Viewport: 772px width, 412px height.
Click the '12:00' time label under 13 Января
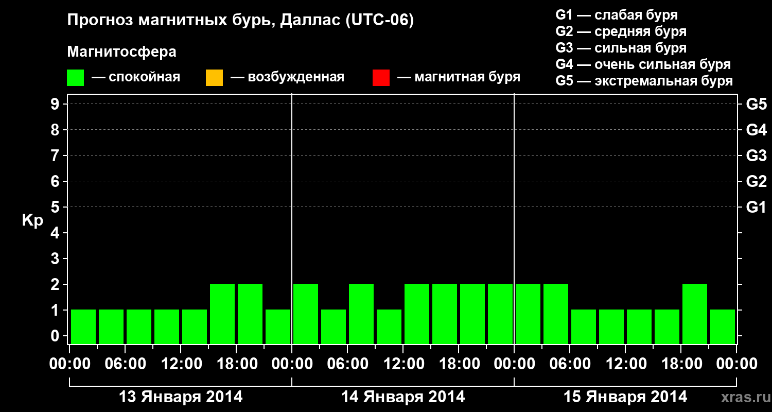pos(181,364)
